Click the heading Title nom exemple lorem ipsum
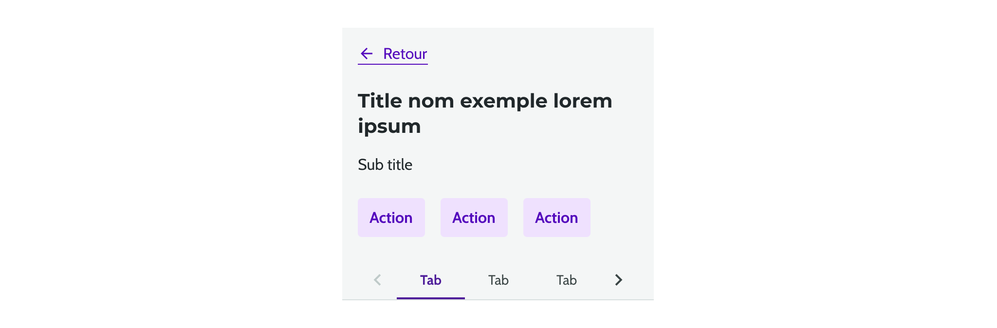The height and width of the screenshot is (328, 997). (485, 113)
